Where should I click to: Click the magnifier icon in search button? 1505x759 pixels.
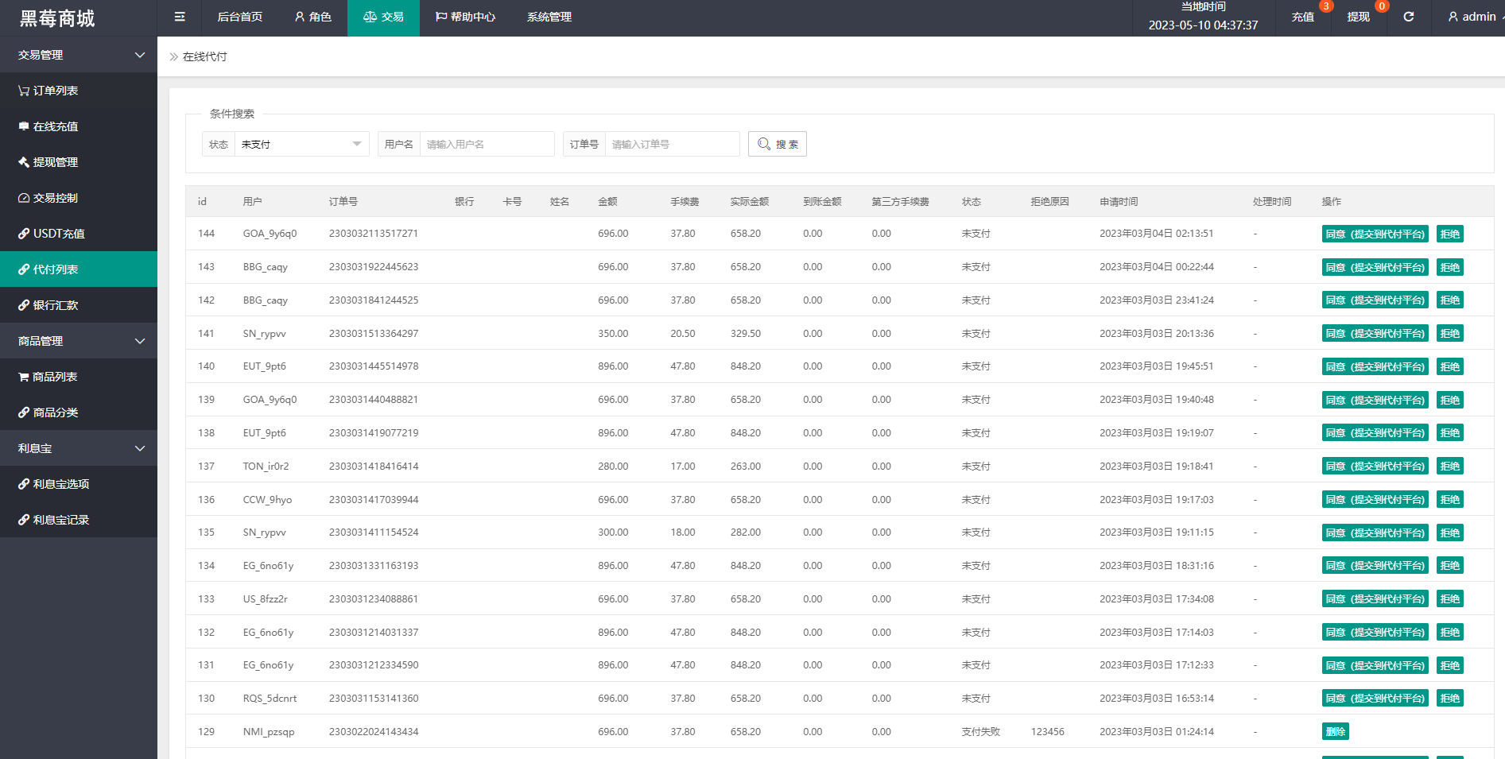click(x=764, y=144)
